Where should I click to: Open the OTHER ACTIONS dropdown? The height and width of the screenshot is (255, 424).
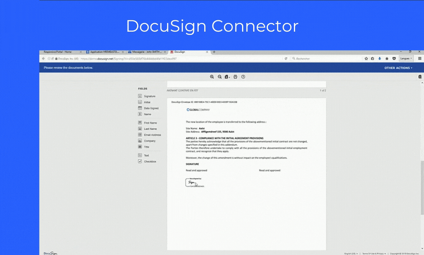[x=397, y=67]
